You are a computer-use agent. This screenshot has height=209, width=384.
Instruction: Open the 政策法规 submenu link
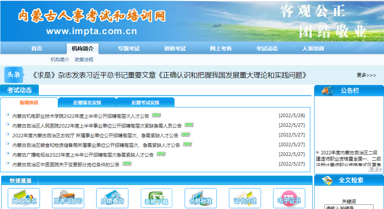click(x=84, y=60)
